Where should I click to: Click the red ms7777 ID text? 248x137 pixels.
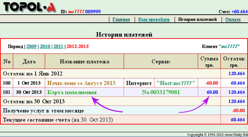pyautogui.click(x=76, y=12)
